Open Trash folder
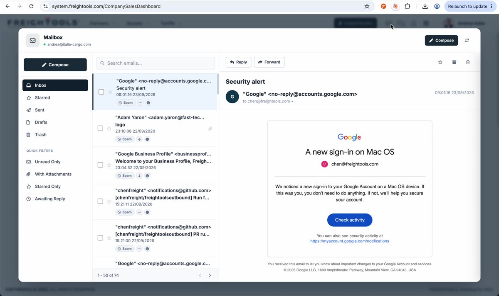499x296 pixels. click(x=55, y=135)
